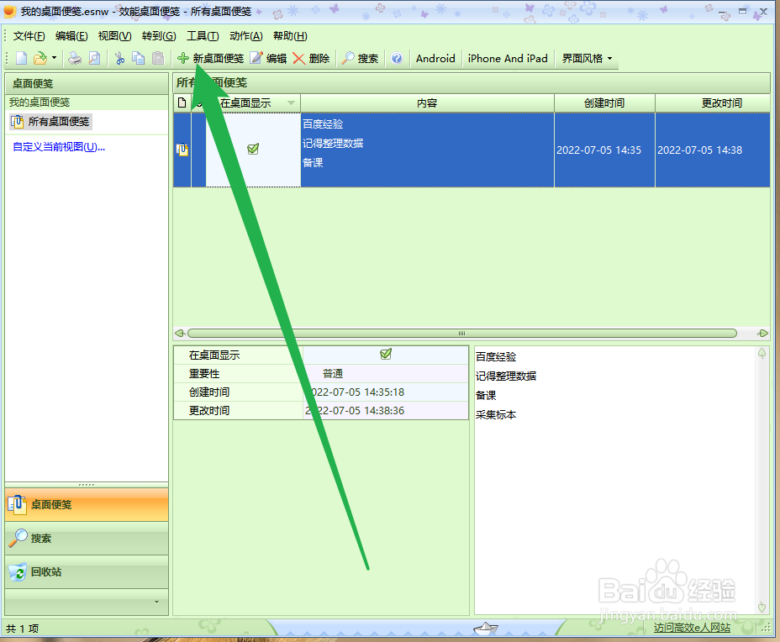Click the 自定义当前视图(U)... link
Image resolution: width=780 pixels, height=642 pixels.
pyautogui.click(x=59, y=147)
